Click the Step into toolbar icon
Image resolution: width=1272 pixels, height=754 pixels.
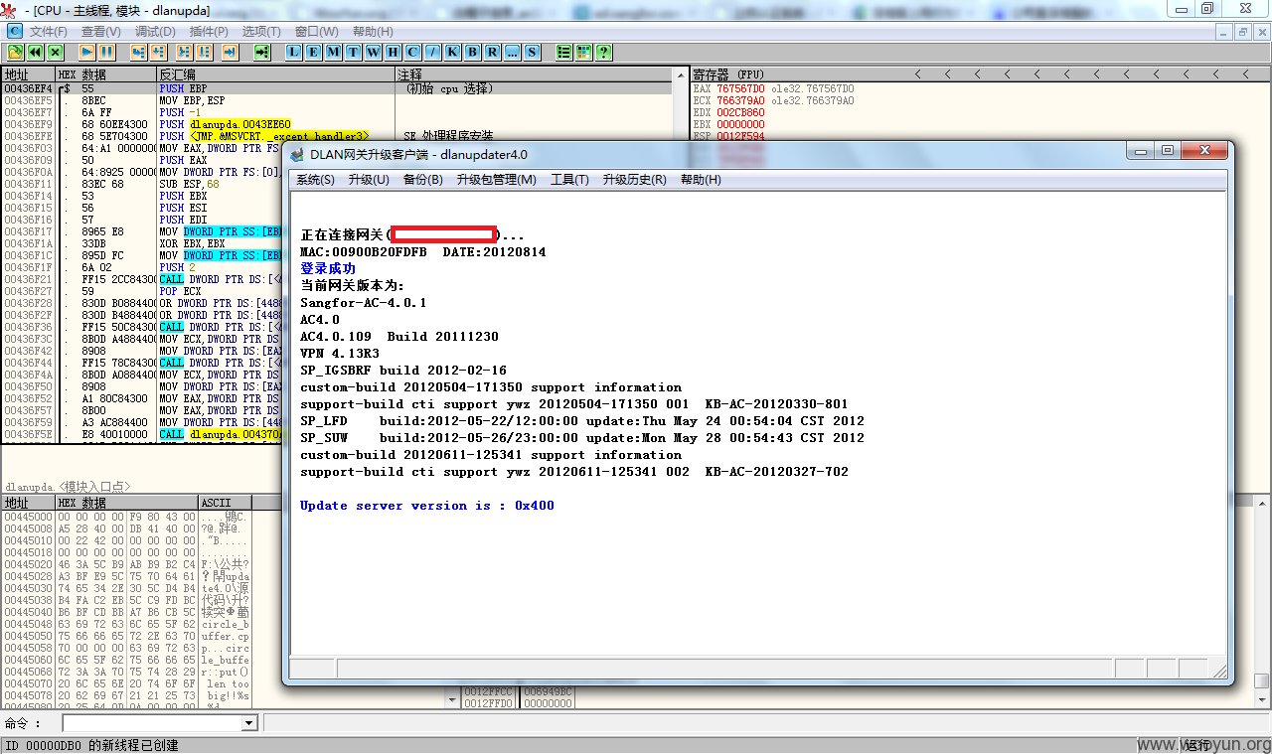click(x=138, y=52)
